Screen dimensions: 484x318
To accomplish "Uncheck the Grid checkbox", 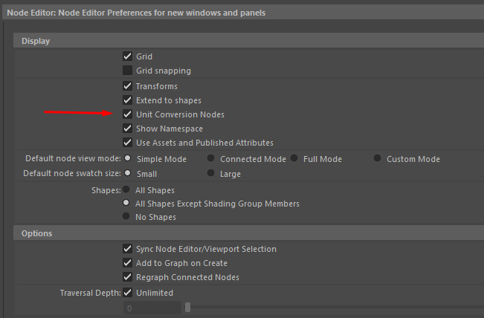I will (x=127, y=56).
